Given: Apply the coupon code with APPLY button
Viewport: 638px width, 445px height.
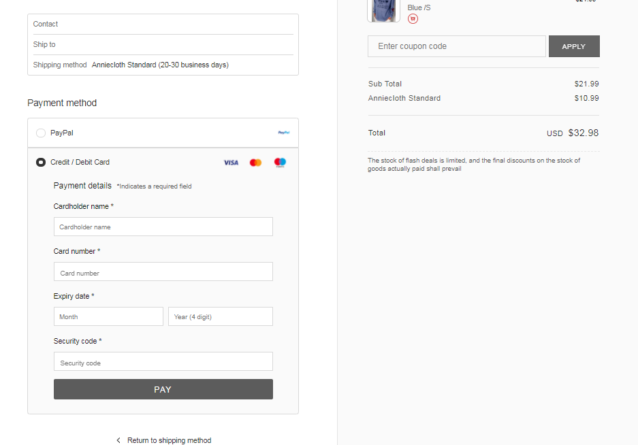Looking at the screenshot, I should click(x=573, y=46).
